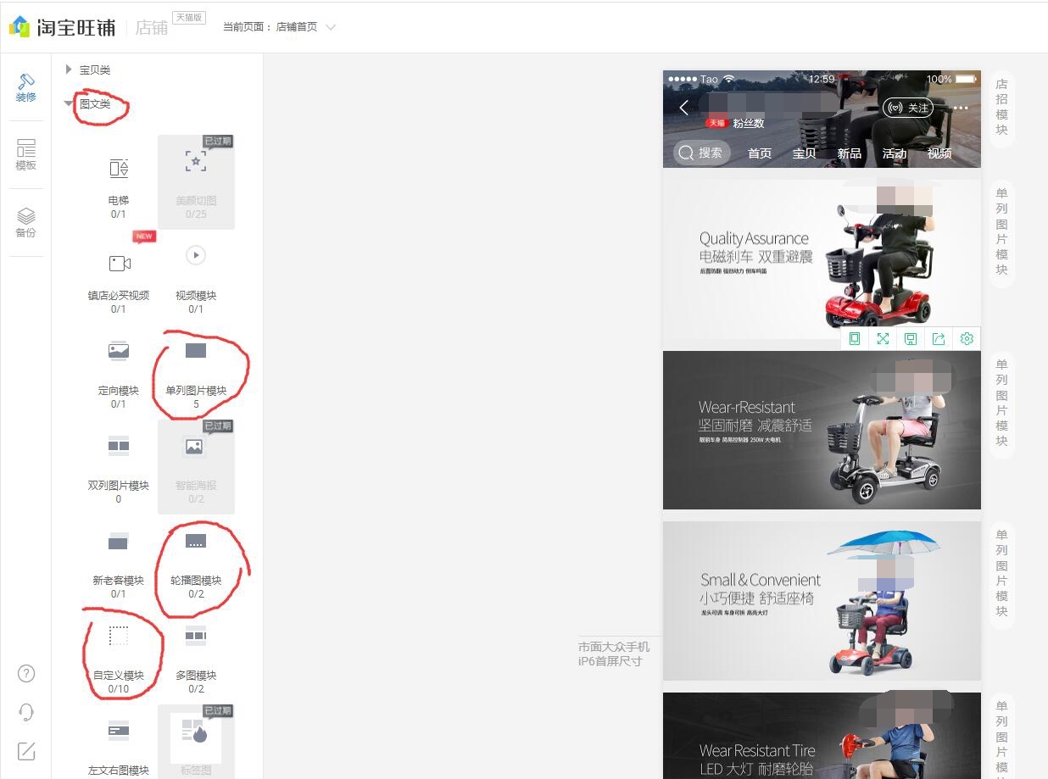Switch to the 宝贝 tab in preview
1048x779 pixels.
(x=805, y=153)
